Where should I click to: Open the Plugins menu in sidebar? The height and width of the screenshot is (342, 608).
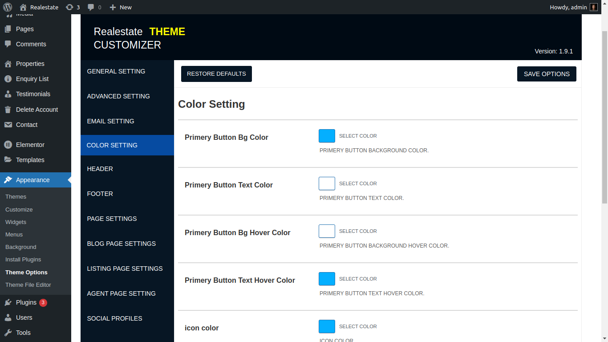[26, 302]
